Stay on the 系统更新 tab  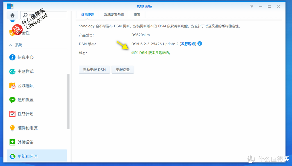(x=87, y=15)
